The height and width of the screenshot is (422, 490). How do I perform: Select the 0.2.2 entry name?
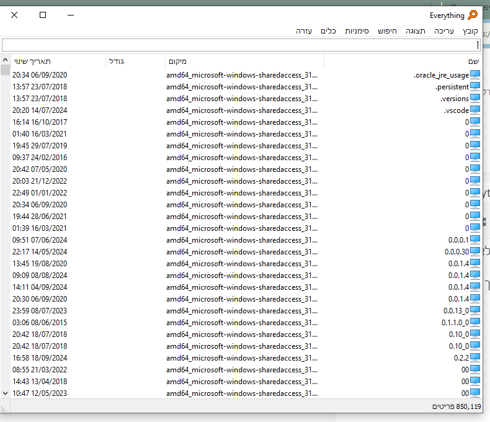pyautogui.click(x=461, y=358)
